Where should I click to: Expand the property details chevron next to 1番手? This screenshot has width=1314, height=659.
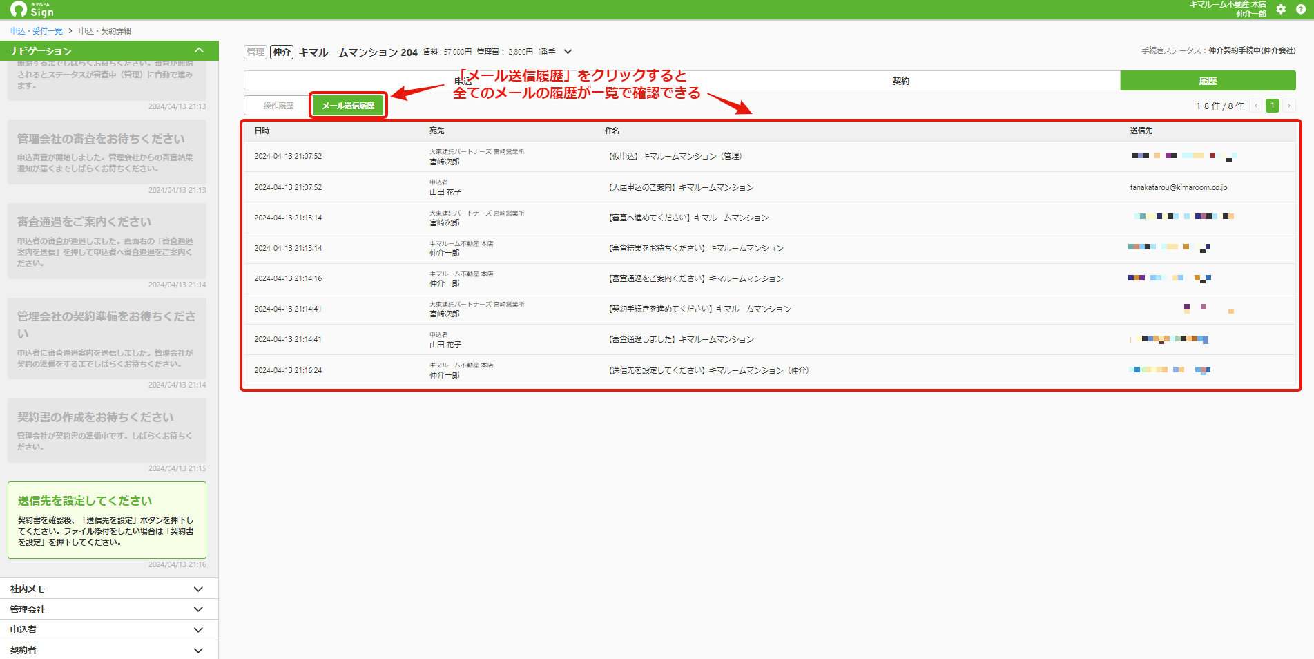click(568, 52)
